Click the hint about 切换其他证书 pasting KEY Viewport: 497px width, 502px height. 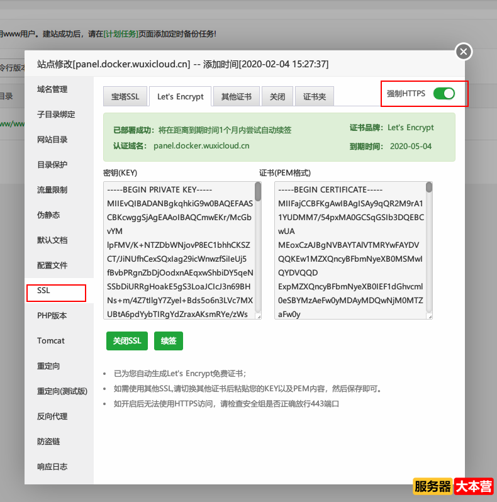(x=248, y=389)
